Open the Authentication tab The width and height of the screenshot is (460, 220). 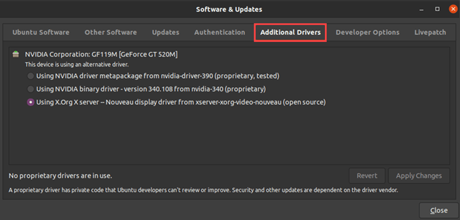220,32
